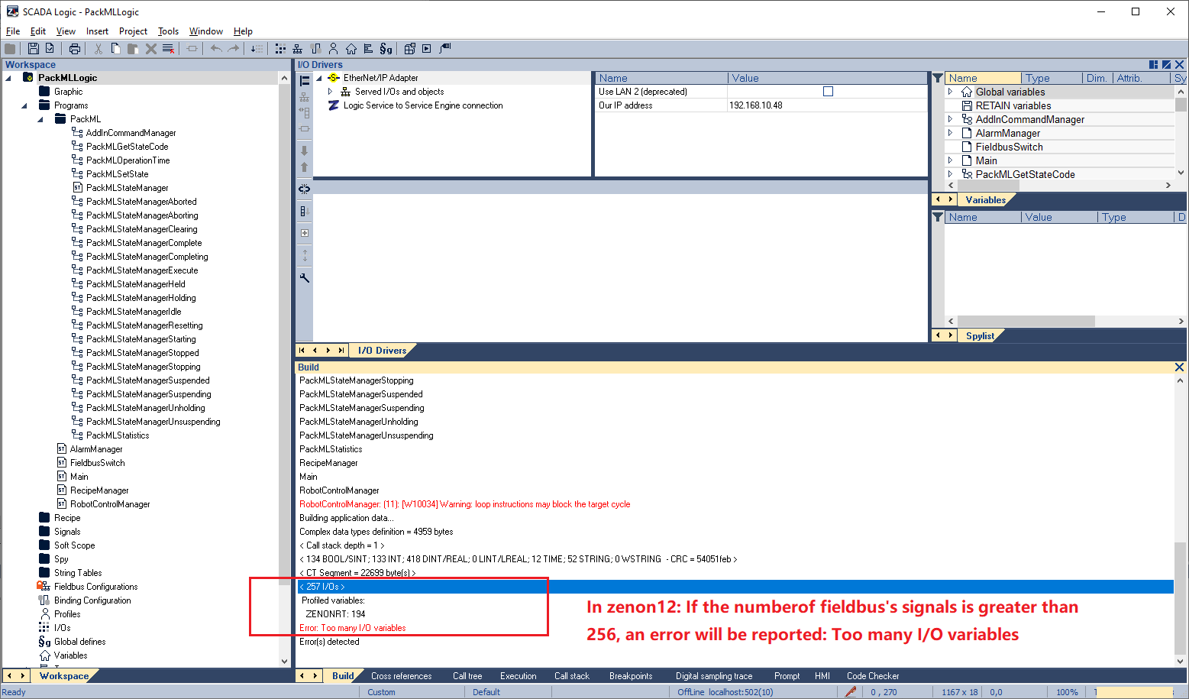Open the Profiles person toolbar icon
1189x699 pixels.
click(333, 49)
